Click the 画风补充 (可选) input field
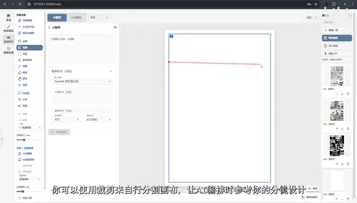 (83, 111)
